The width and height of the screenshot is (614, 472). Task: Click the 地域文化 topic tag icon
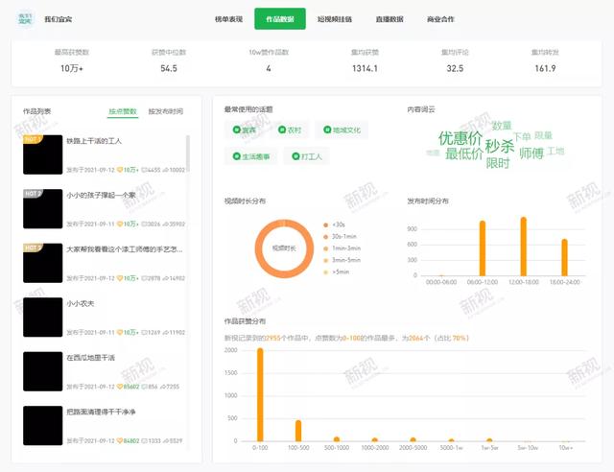click(324, 130)
